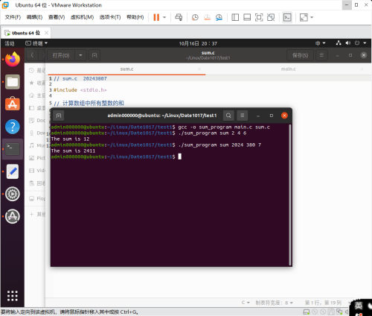
Task: Enter full screen mode icon
Action: tap(259, 17)
